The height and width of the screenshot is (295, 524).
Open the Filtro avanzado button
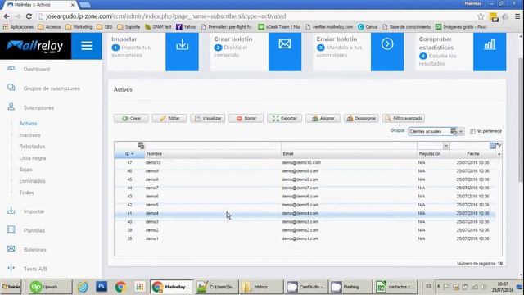[x=404, y=118]
